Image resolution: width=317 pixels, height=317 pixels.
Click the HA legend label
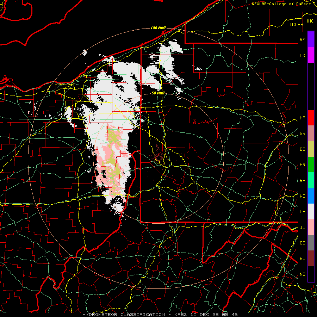[x=302, y=118]
